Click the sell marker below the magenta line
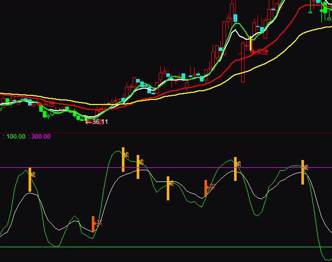 coord(168,188)
